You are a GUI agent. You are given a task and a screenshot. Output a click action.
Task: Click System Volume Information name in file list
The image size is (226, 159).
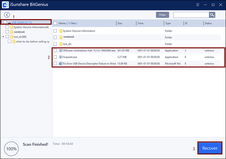point(79,31)
